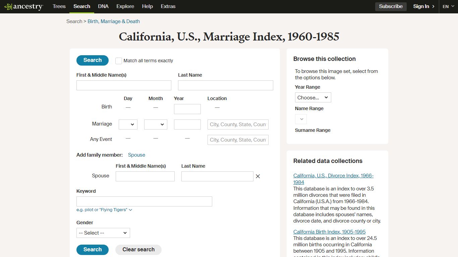458x257 pixels.
Task: Focus the main Last Name field
Action: [x=226, y=85]
